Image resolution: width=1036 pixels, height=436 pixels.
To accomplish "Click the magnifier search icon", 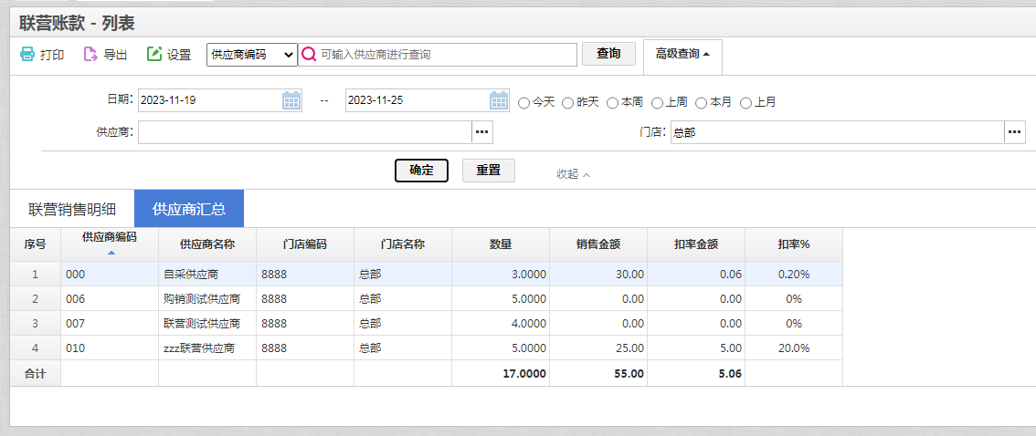I will (309, 55).
